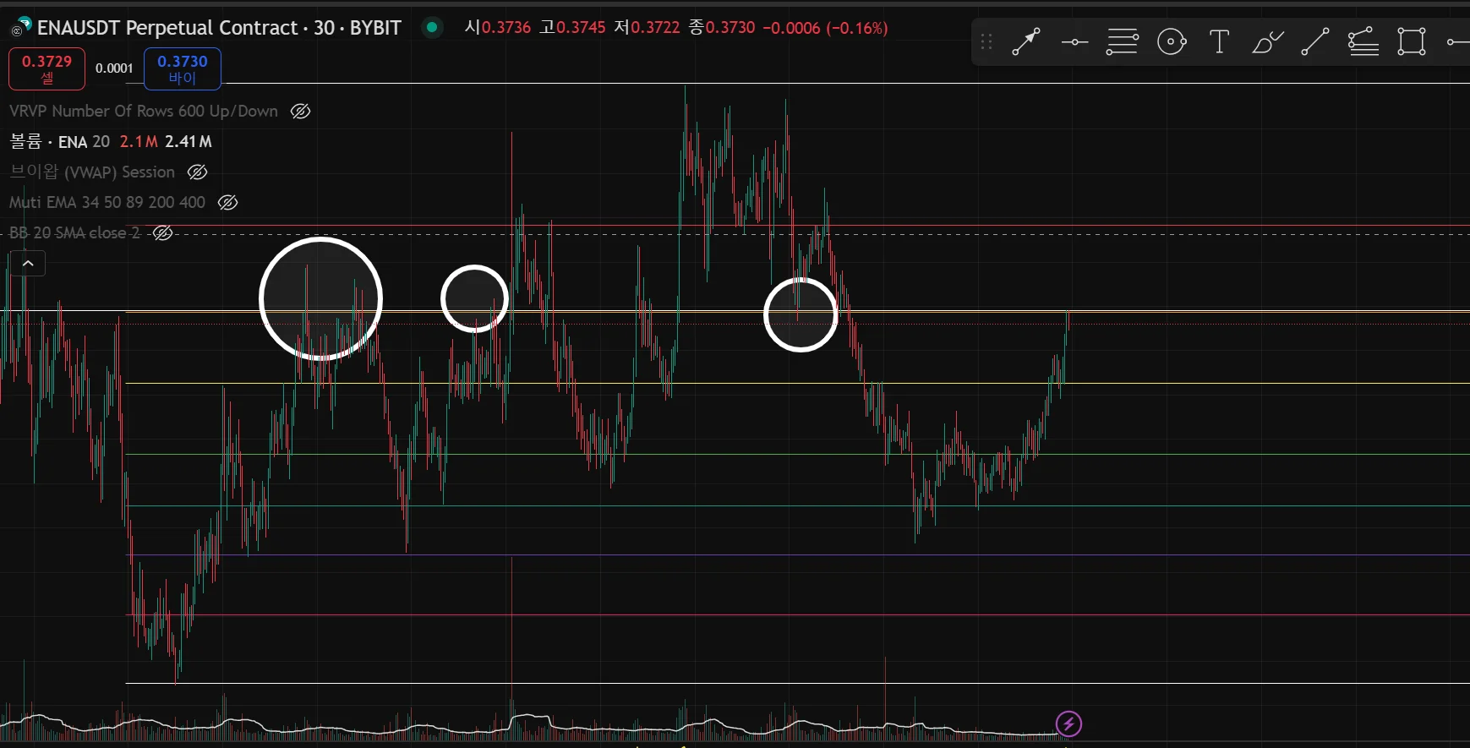Click the 0.0001 spread value

(114, 68)
